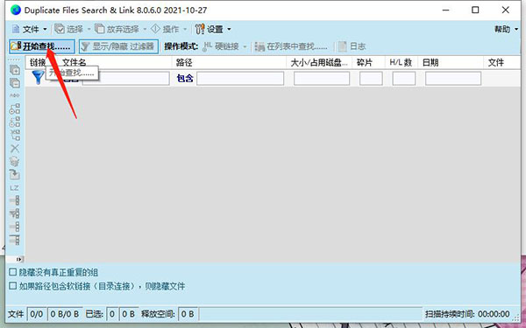Open the 放弃选择 menu
The height and width of the screenshot is (328, 526).
121,29
